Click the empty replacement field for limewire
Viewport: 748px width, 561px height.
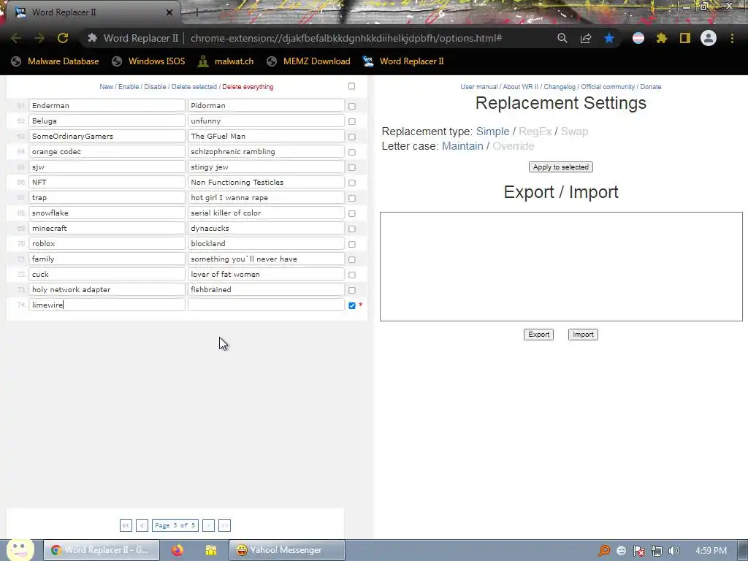tap(266, 305)
